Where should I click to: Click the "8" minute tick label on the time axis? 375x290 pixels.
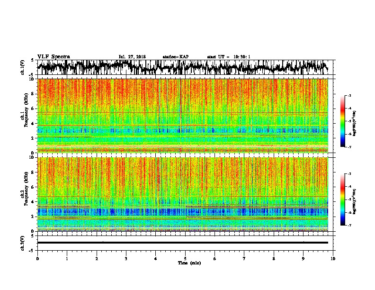[274, 259]
